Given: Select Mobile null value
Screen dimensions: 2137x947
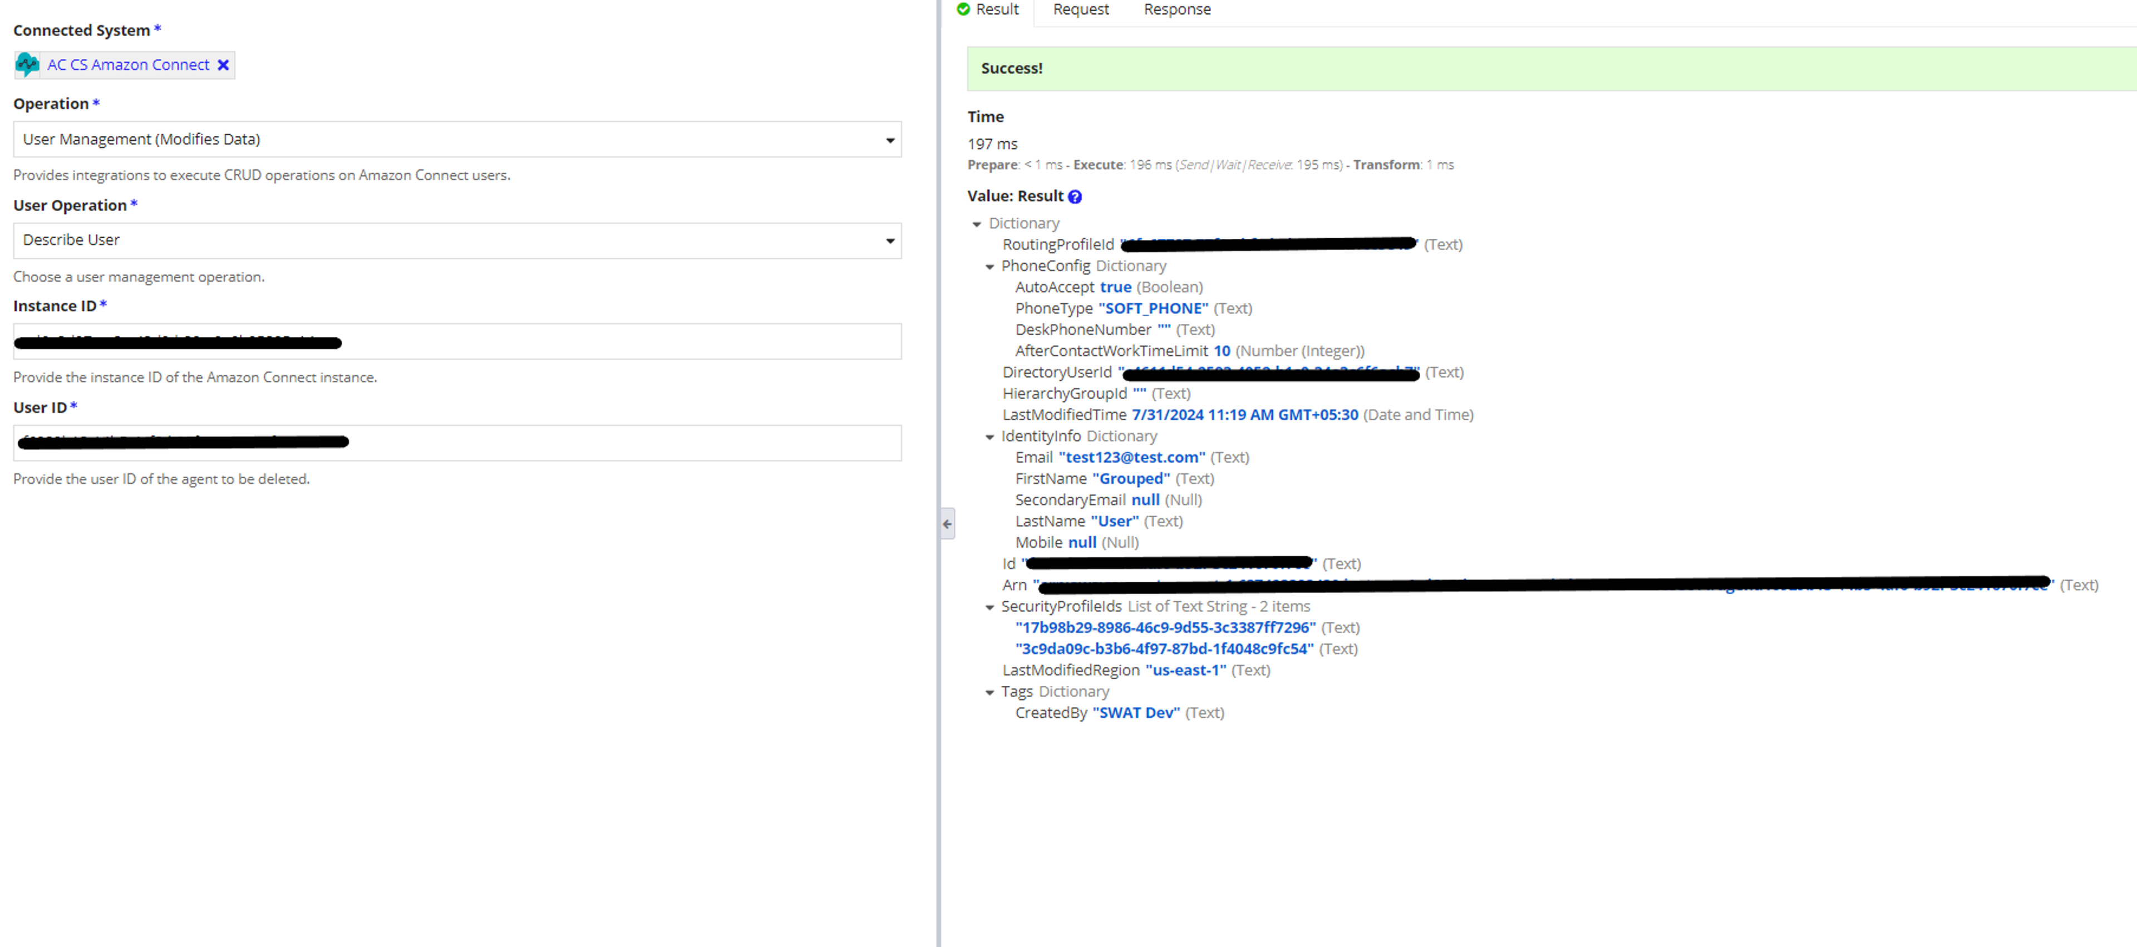Looking at the screenshot, I should [1082, 543].
